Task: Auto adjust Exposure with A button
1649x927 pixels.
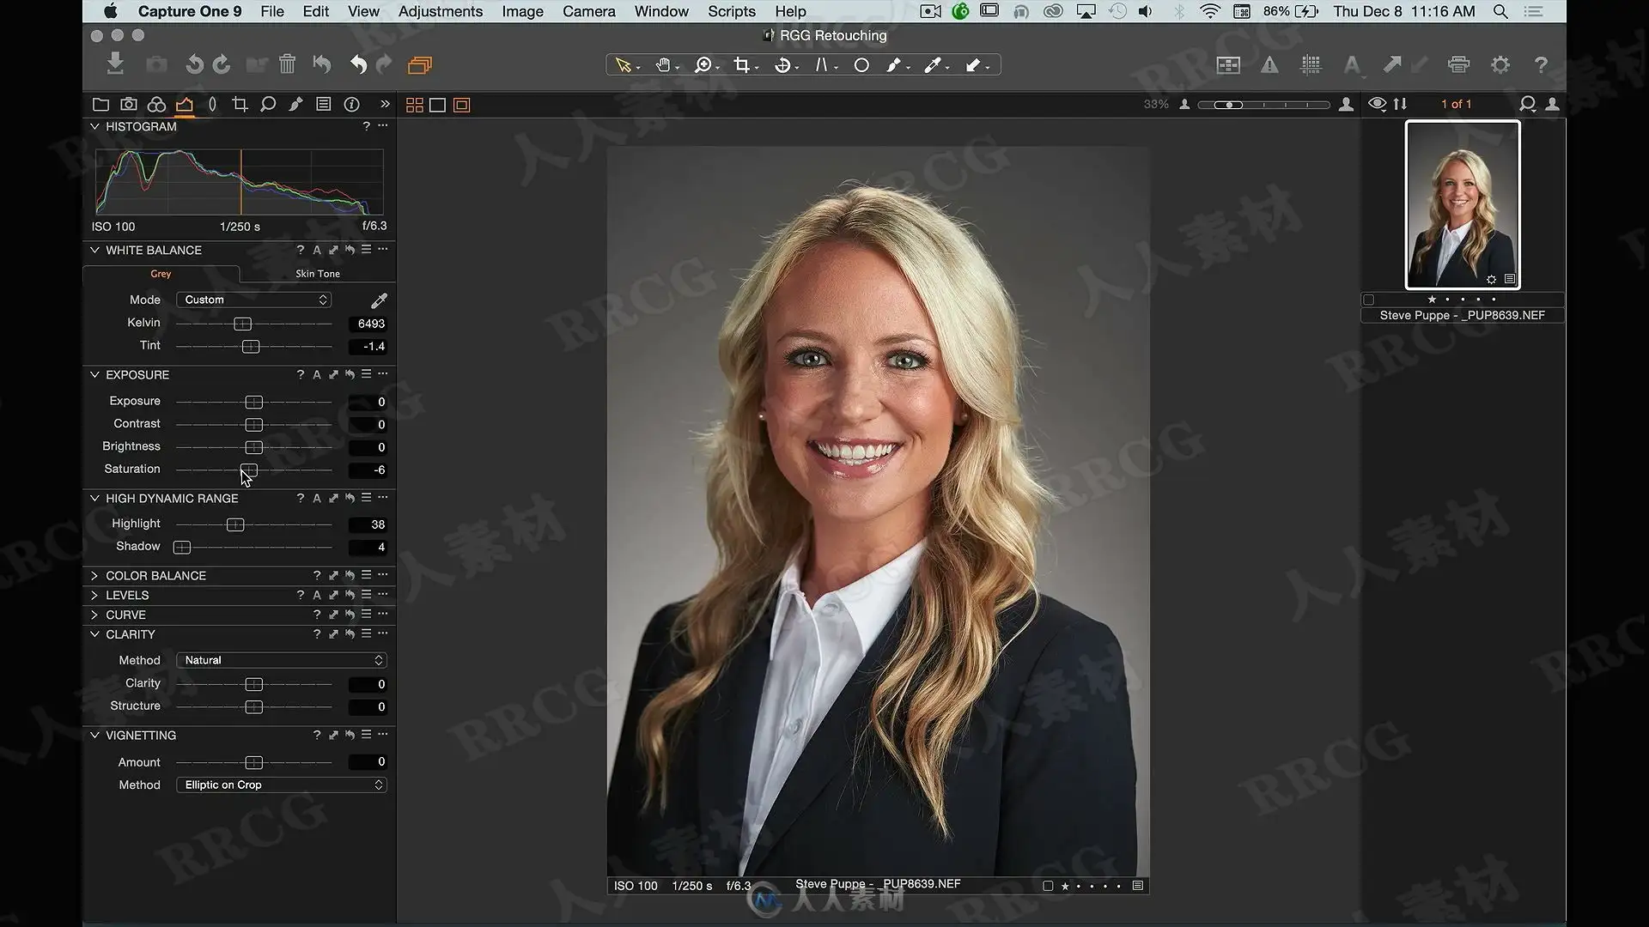Action: 317,374
